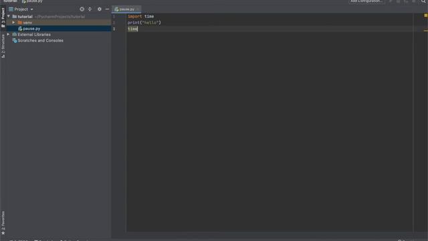Click the tutorial root folder label
428x241 pixels.
pyautogui.click(x=25, y=16)
